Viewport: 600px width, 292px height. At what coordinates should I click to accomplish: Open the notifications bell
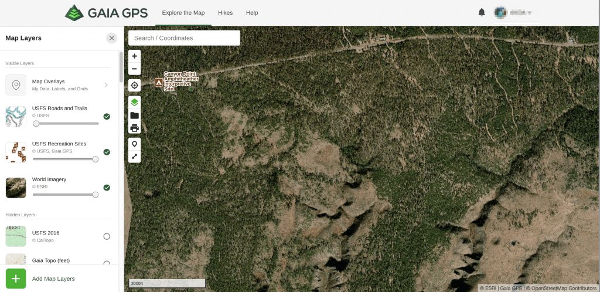click(482, 12)
